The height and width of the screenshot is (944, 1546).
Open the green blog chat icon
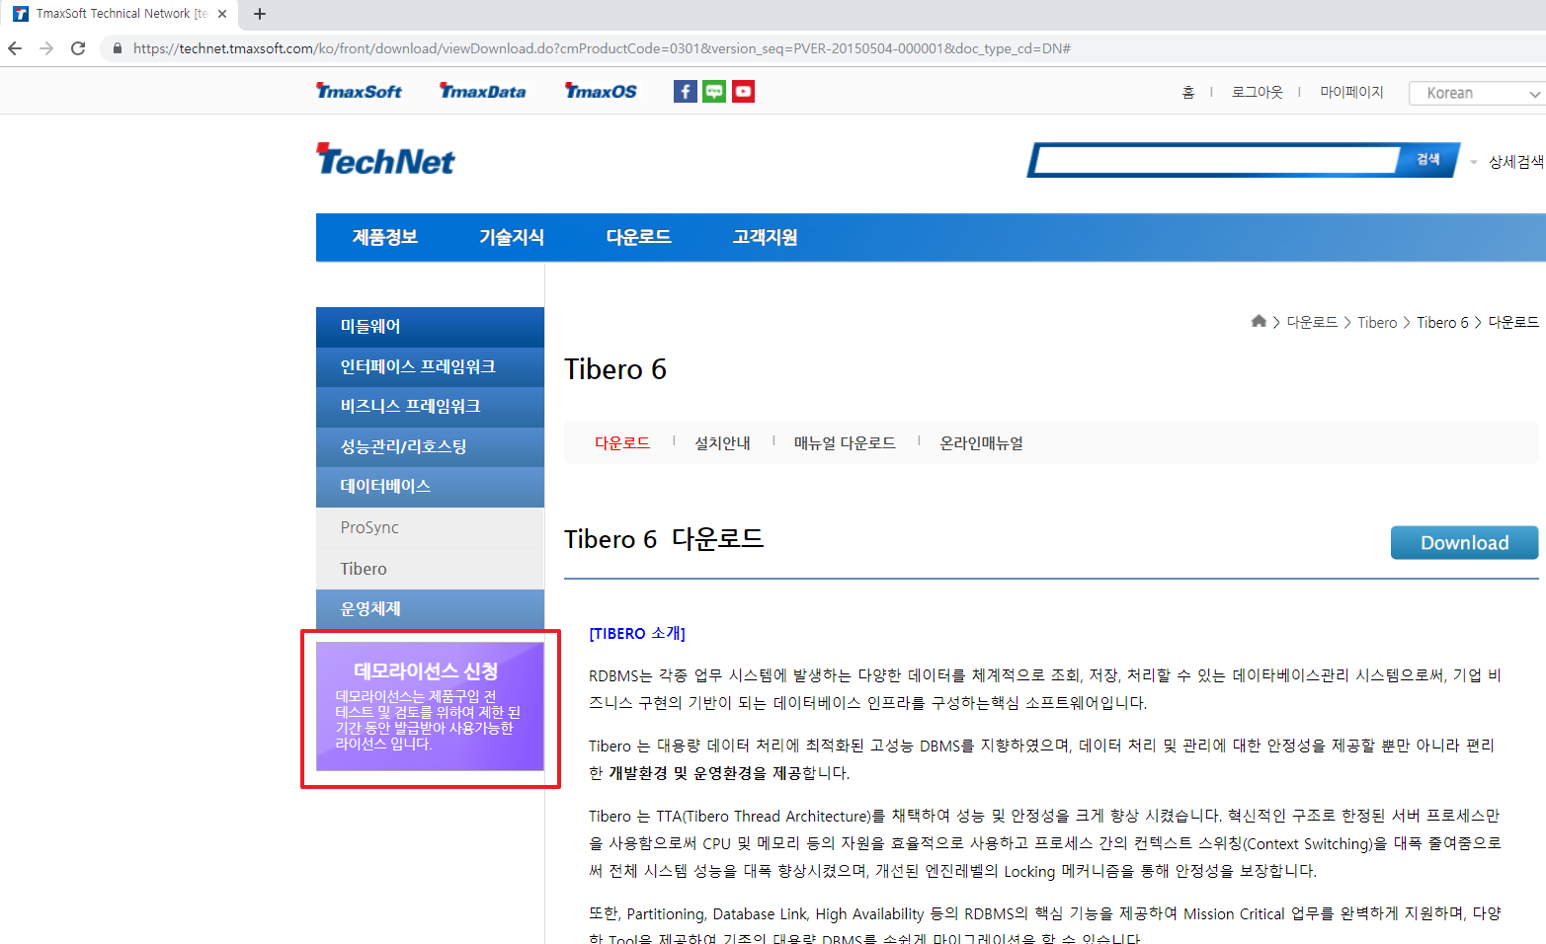click(714, 92)
